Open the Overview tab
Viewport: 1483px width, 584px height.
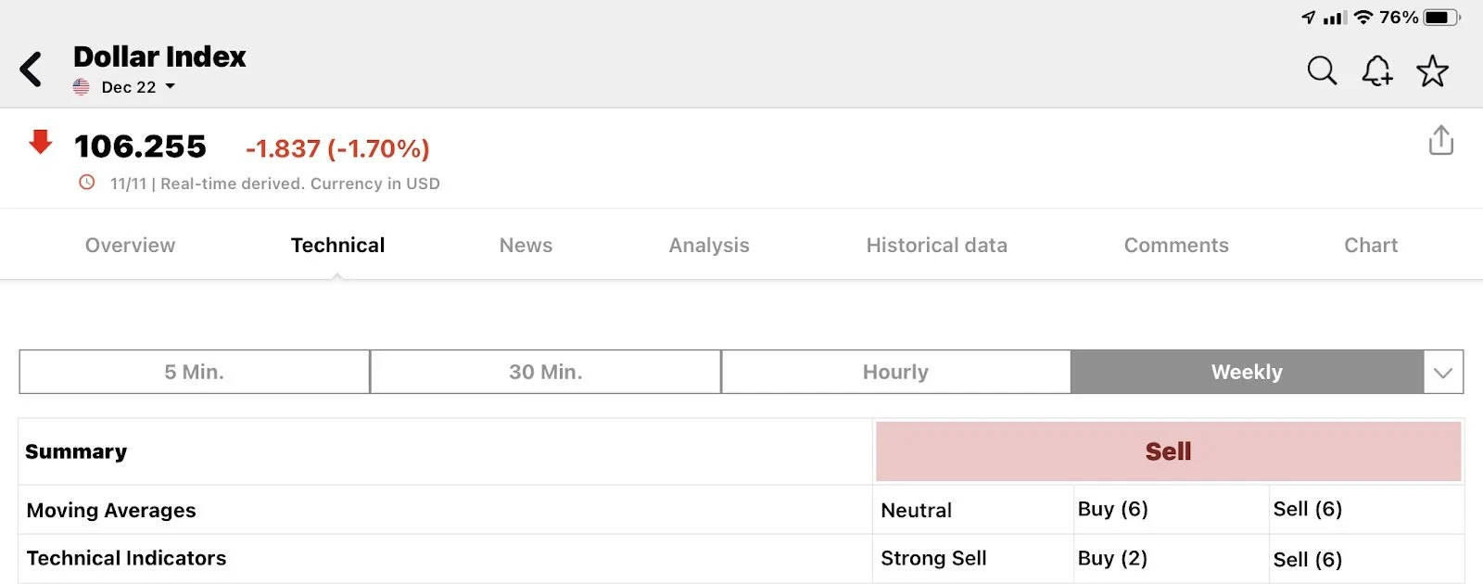[130, 246]
